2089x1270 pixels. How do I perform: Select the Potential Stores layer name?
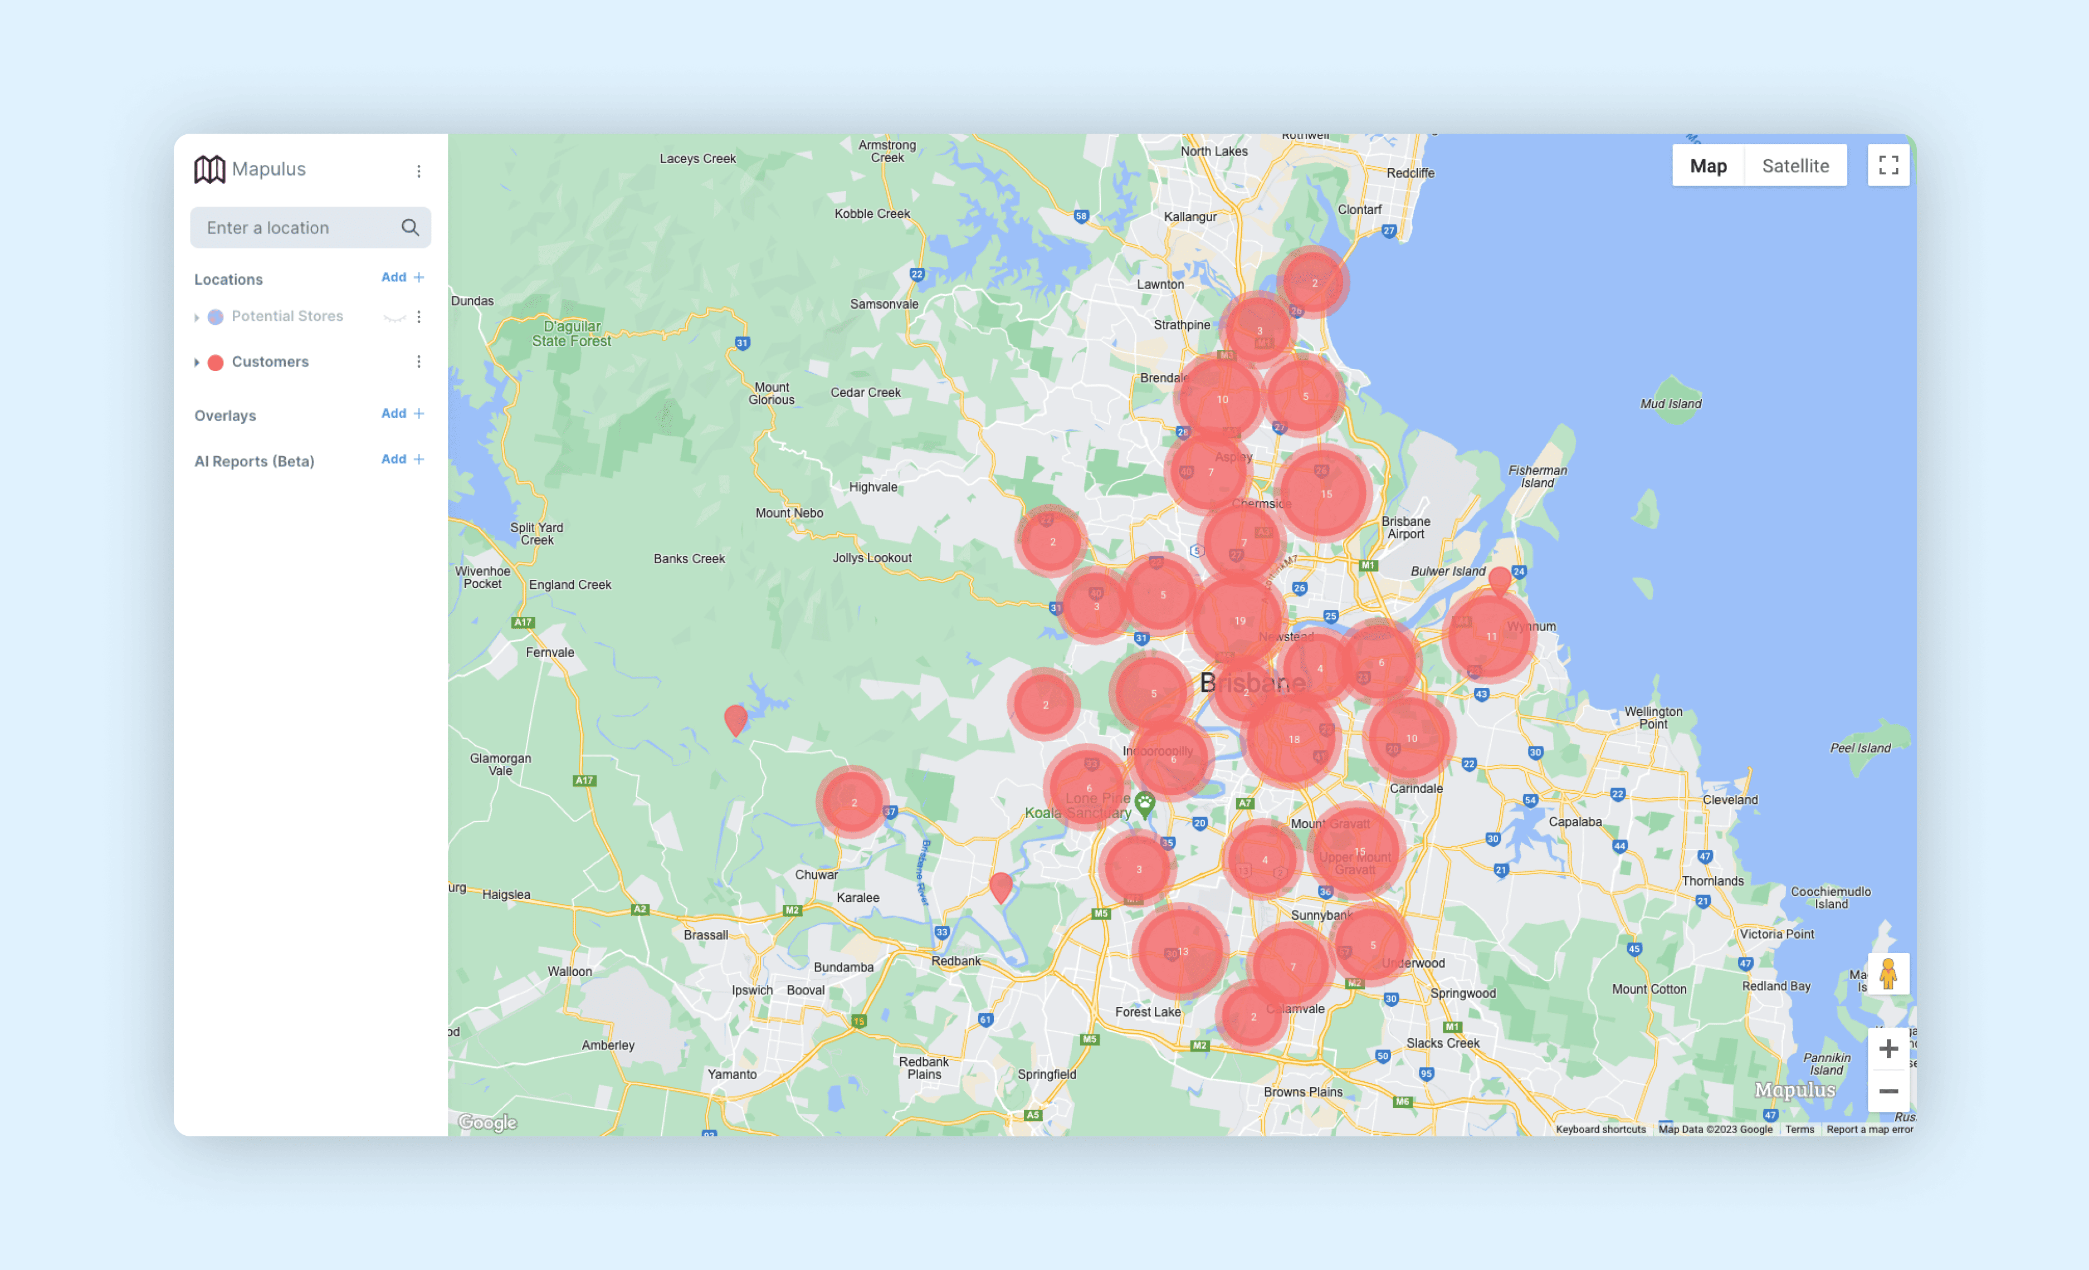[x=287, y=316]
